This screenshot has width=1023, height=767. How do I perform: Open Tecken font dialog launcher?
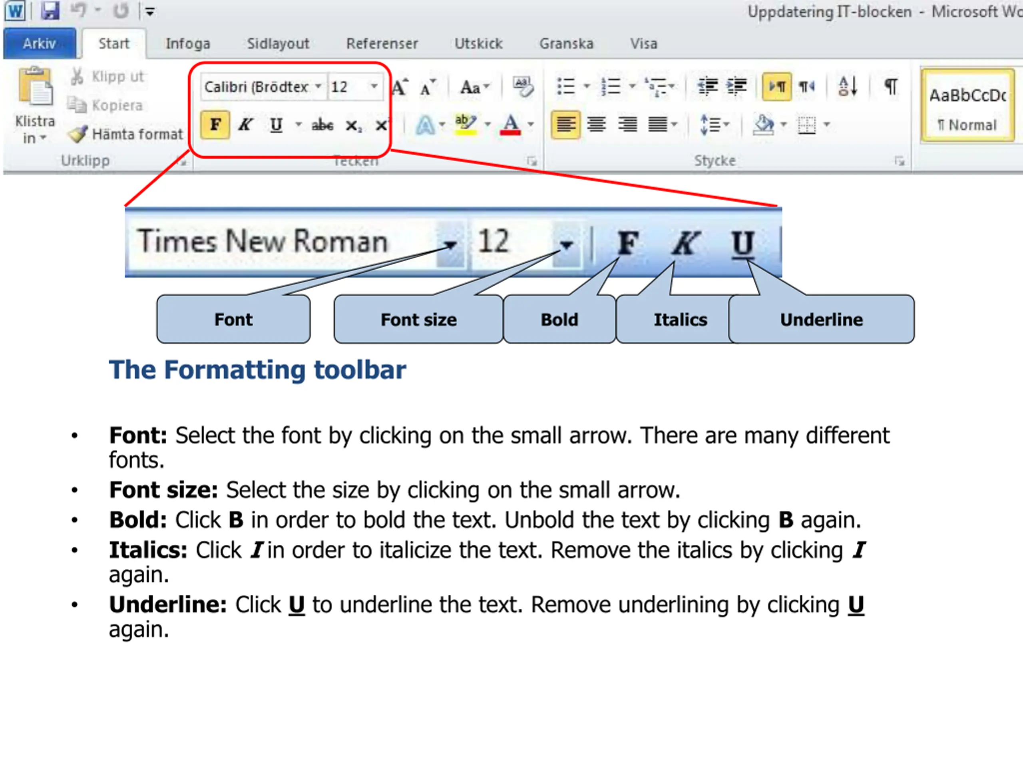click(x=532, y=161)
